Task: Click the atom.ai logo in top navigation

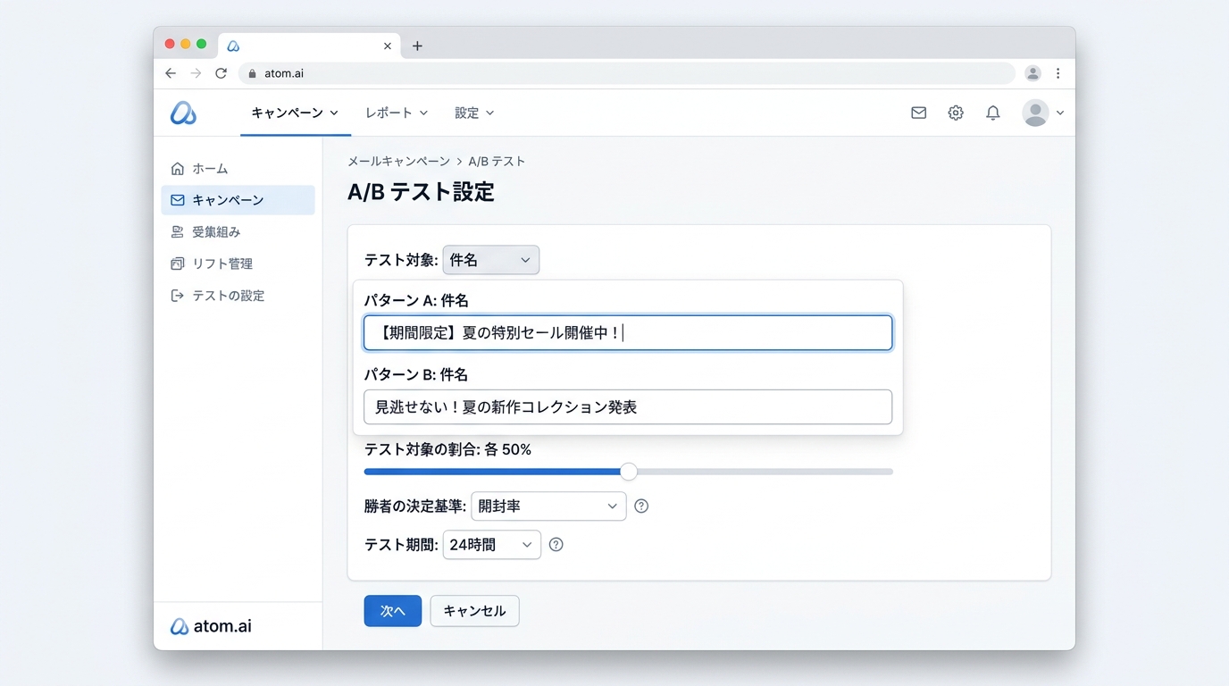Action: click(183, 113)
